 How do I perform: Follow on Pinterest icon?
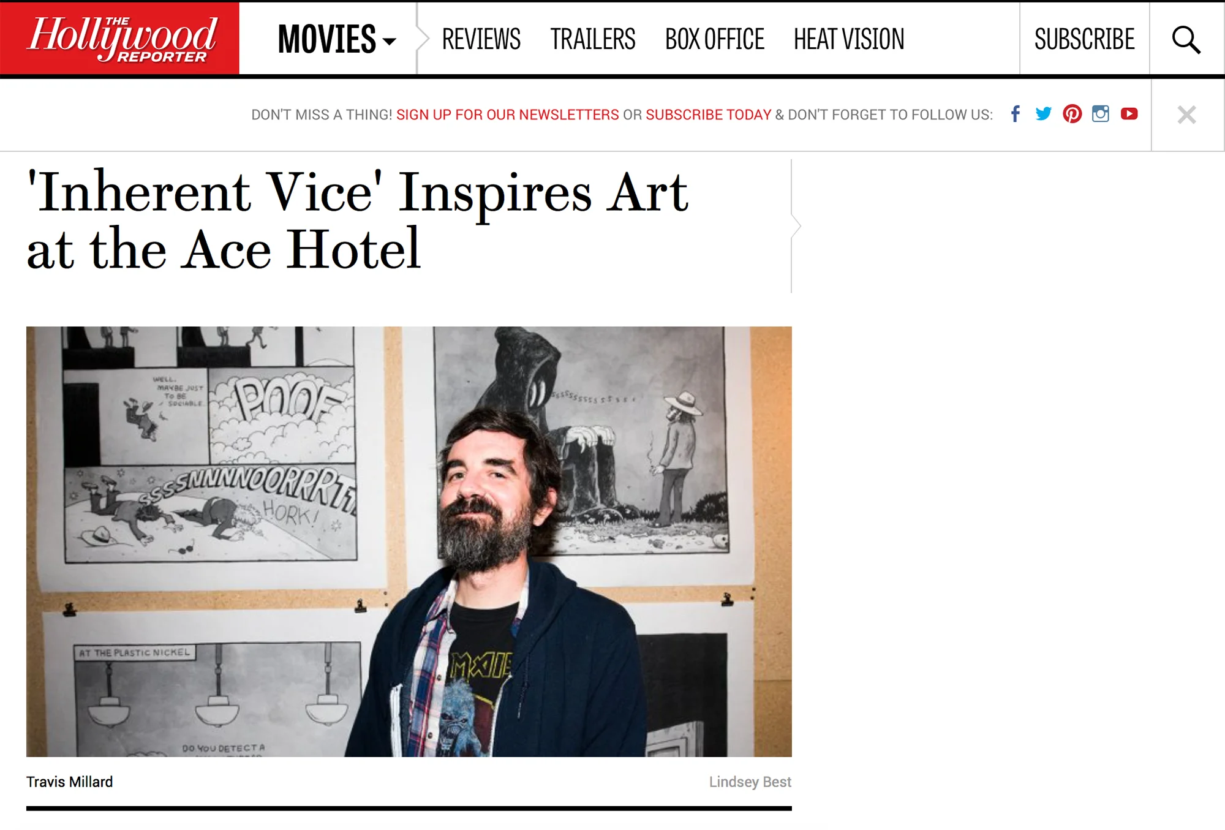(x=1072, y=114)
